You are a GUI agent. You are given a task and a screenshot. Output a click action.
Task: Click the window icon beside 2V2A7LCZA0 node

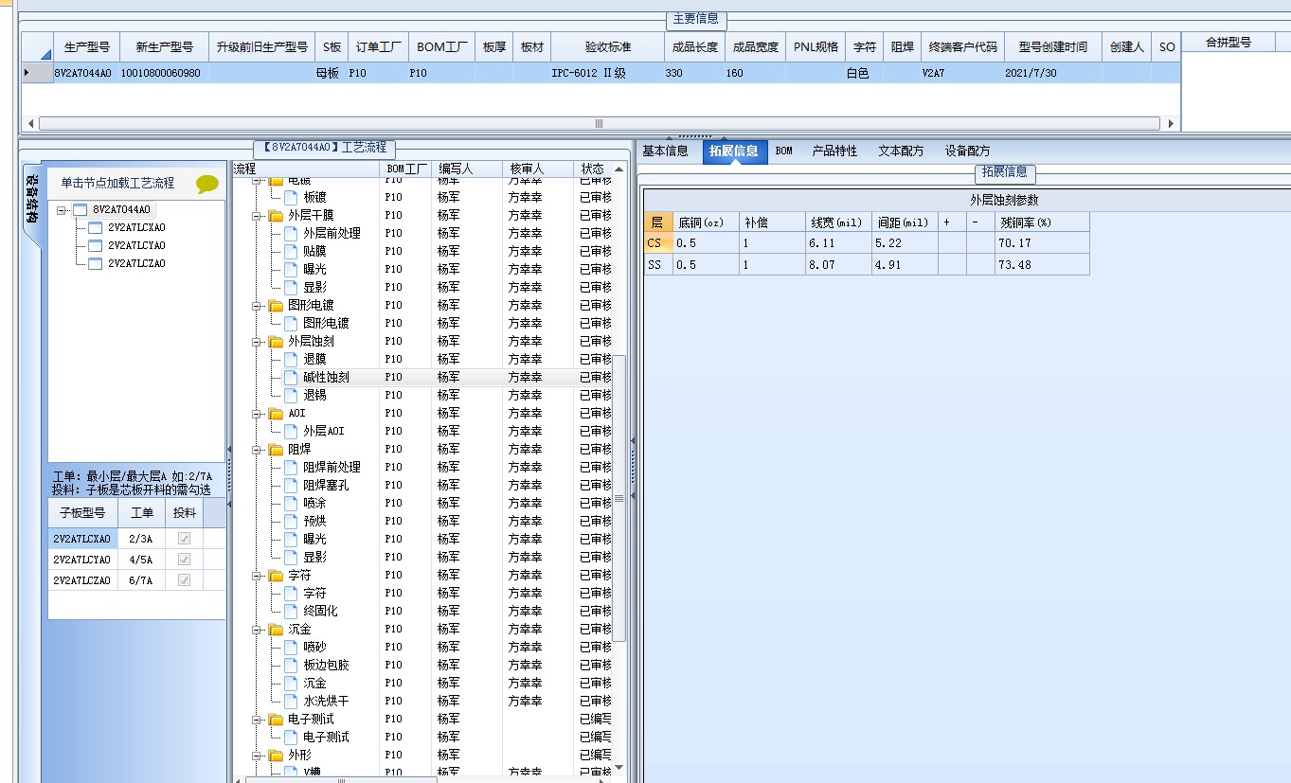(95, 264)
